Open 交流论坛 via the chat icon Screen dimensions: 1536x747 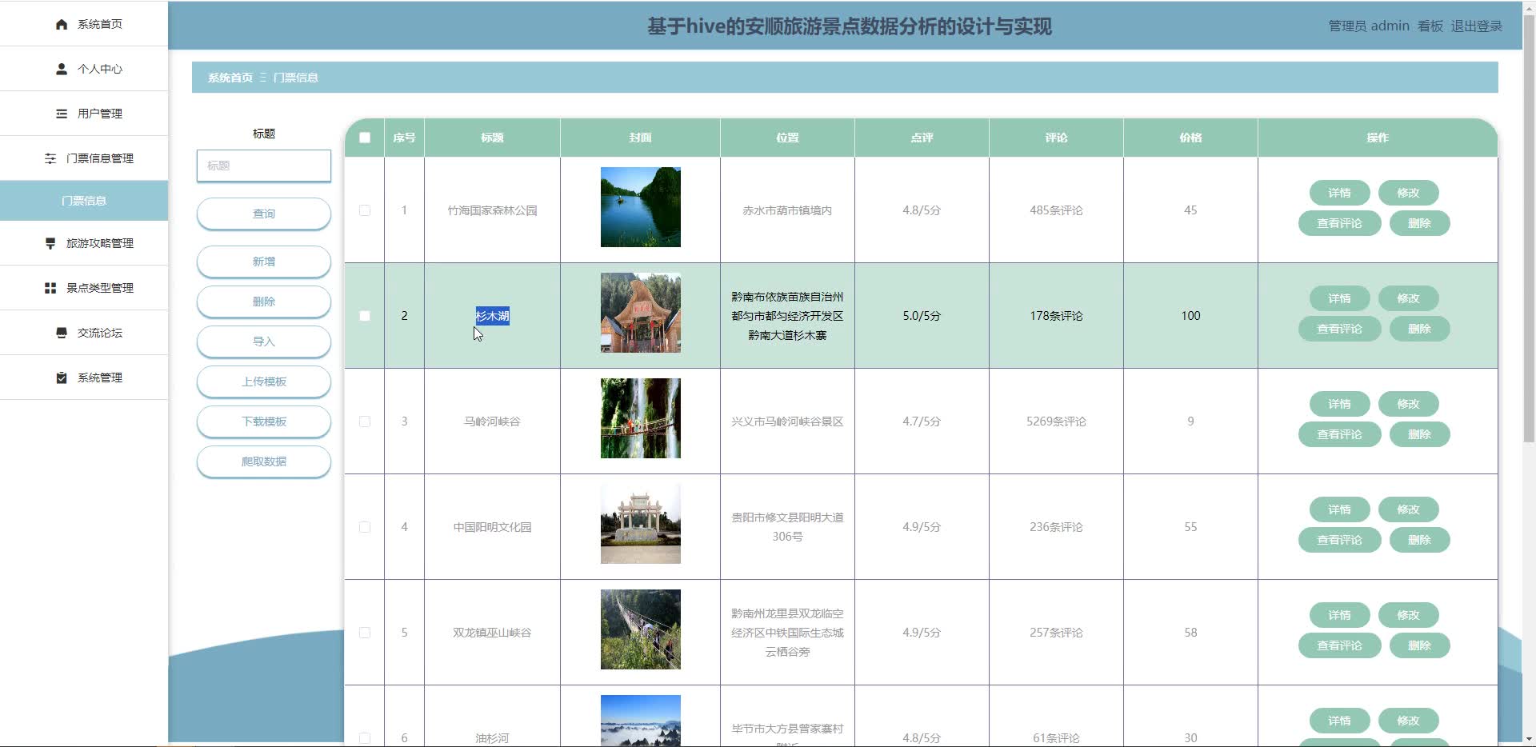[61, 333]
